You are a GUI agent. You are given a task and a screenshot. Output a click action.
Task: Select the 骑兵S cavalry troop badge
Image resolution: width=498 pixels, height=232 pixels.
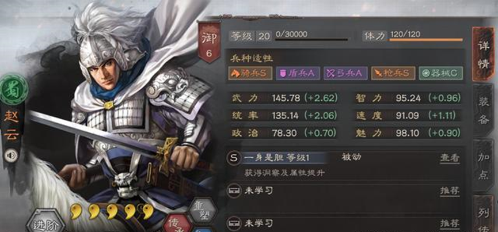click(250, 73)
